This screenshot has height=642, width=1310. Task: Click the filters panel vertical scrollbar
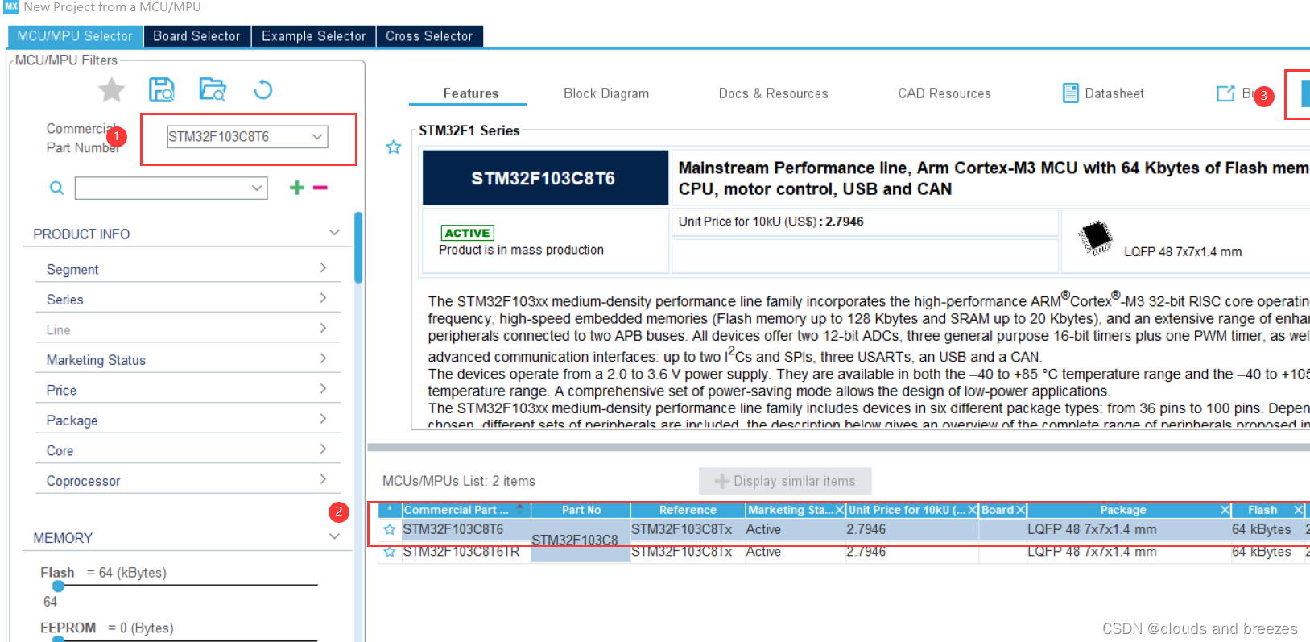(x=358, y=248)
